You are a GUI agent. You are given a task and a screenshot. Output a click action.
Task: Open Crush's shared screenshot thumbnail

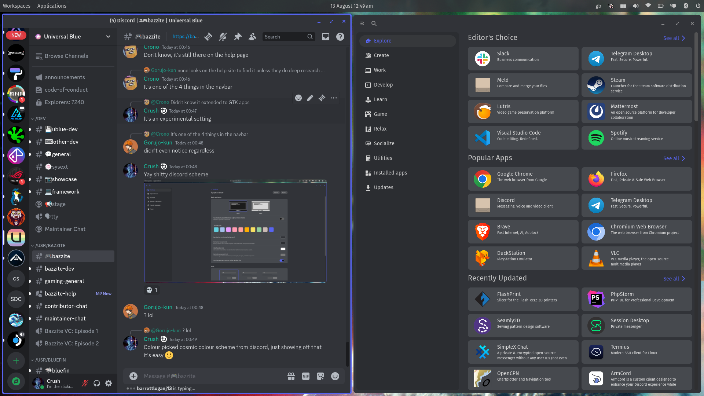(235, 232)
